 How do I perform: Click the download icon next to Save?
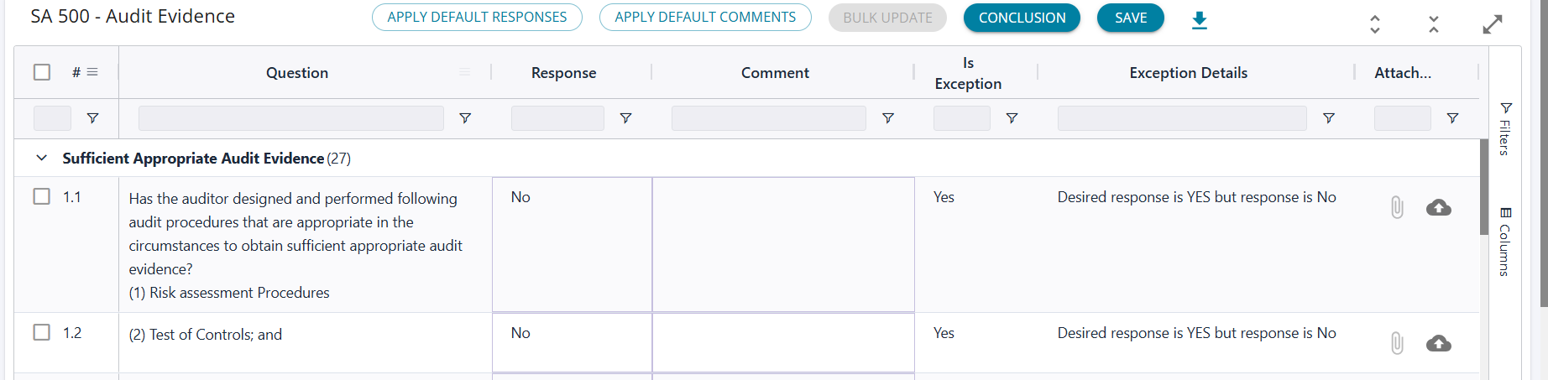click(1200, 20)
